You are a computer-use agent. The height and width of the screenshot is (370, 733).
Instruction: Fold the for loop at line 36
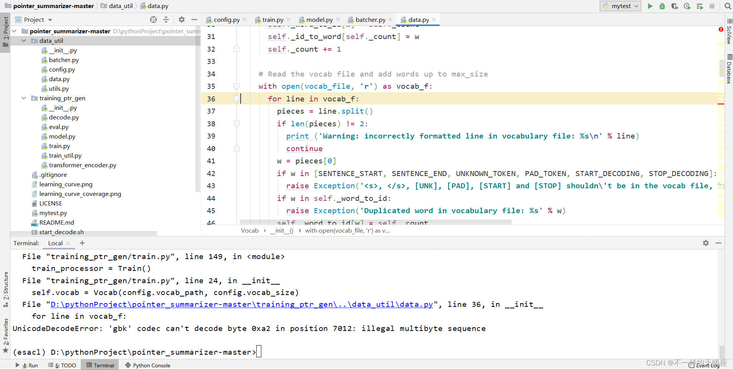pos(236,99)
